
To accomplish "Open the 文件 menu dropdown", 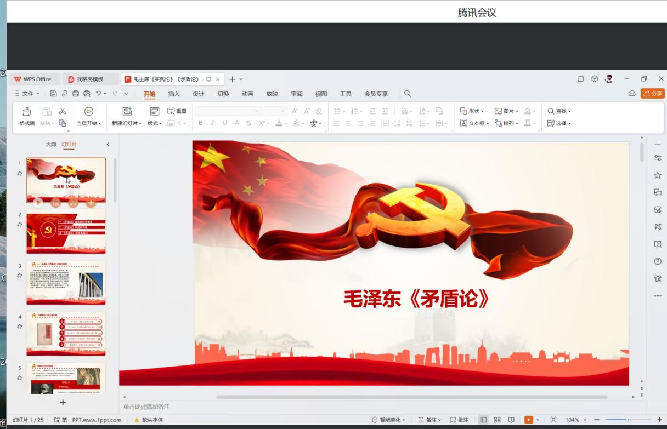I will click(27, 94).
